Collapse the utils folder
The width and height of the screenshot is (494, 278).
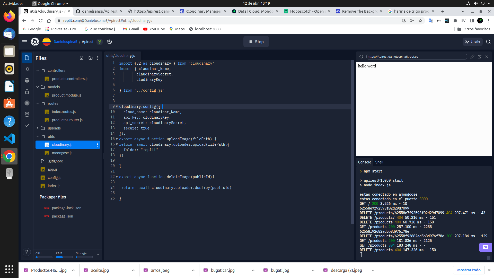(x=38, y=136)
